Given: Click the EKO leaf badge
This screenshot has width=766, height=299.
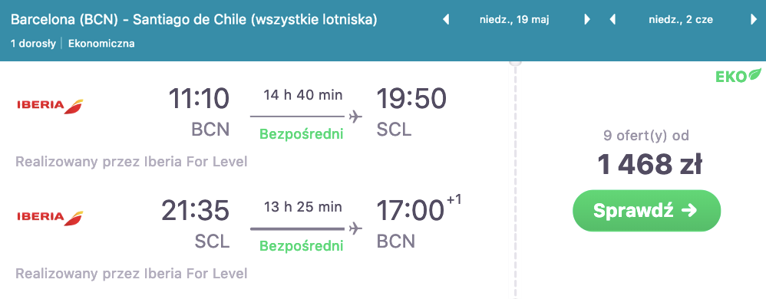Looking at the screenshot, I should coord(738,76).
